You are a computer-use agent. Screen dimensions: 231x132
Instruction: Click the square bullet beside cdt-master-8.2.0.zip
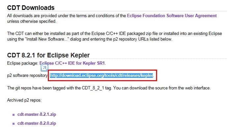pyautogui.click(x=14, y=124)
